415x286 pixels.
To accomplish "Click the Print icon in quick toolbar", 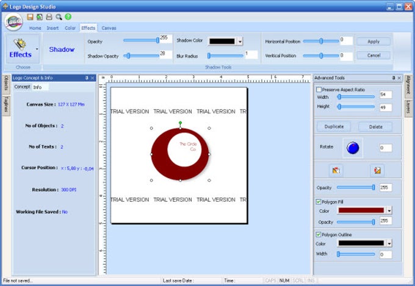I will click(49, 17).
